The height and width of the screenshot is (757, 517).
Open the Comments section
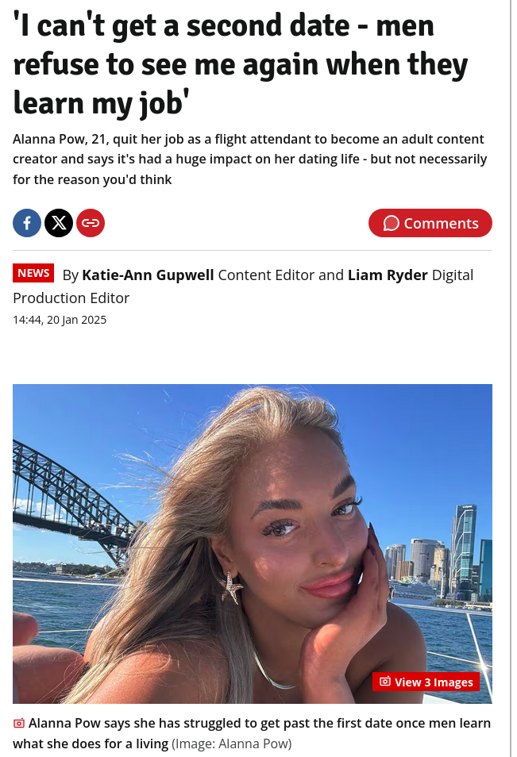click(x=430, y=223)
